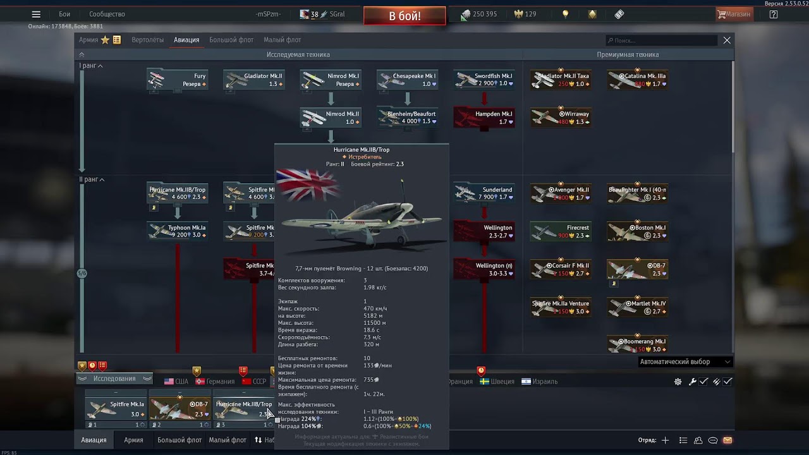Switch to the Армия research tab
Image resolution: width=809 pixels, height=455 pixels.
pyautogui.click(x=88, y=40)
